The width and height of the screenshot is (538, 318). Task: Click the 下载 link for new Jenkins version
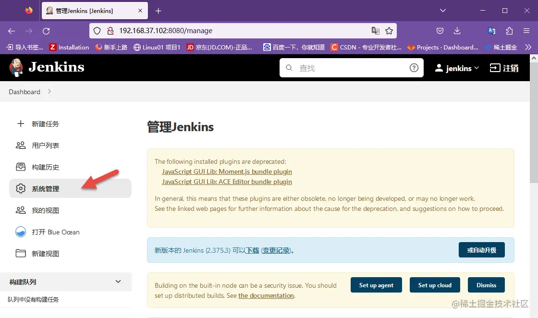252,250
